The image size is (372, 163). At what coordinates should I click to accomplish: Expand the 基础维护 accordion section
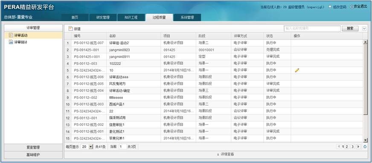tap(33, 155)
